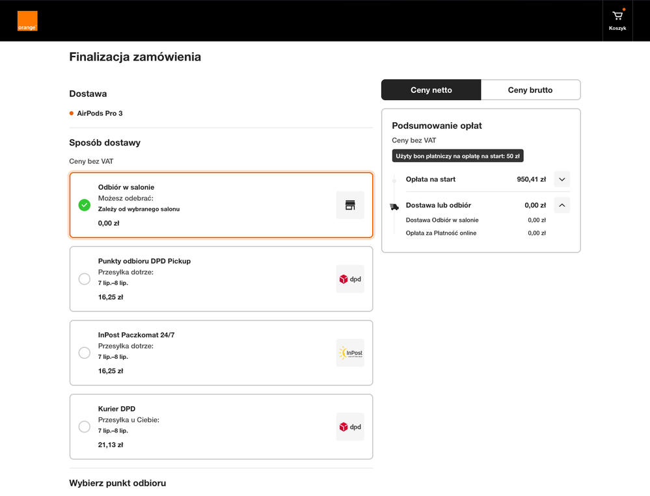Click the Odbiór w salonie delivery card
This screenshot has height=496, width=650.
221,205
